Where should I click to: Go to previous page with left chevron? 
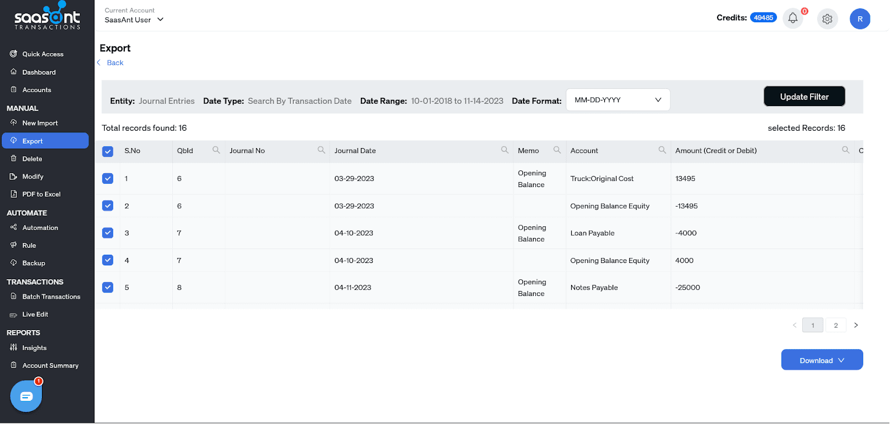(x=794, y=325)
